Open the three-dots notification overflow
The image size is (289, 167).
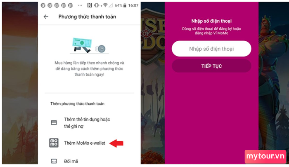80,5
